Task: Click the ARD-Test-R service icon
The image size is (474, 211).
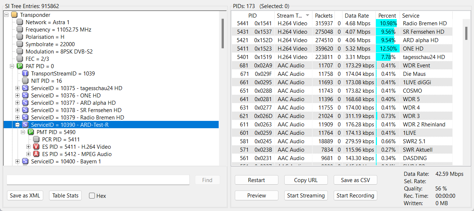Action: [x=25, y=125]
